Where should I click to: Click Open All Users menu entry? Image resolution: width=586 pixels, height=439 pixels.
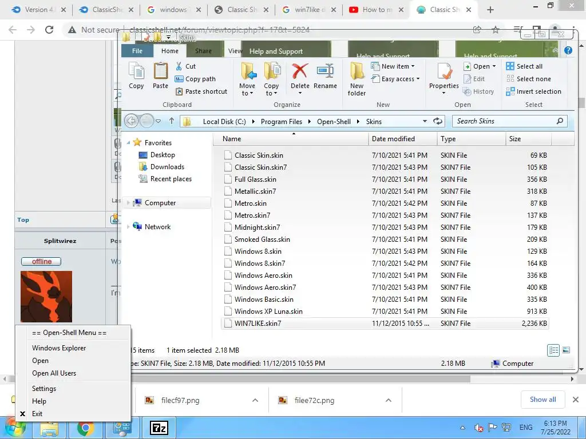[54, 373]
